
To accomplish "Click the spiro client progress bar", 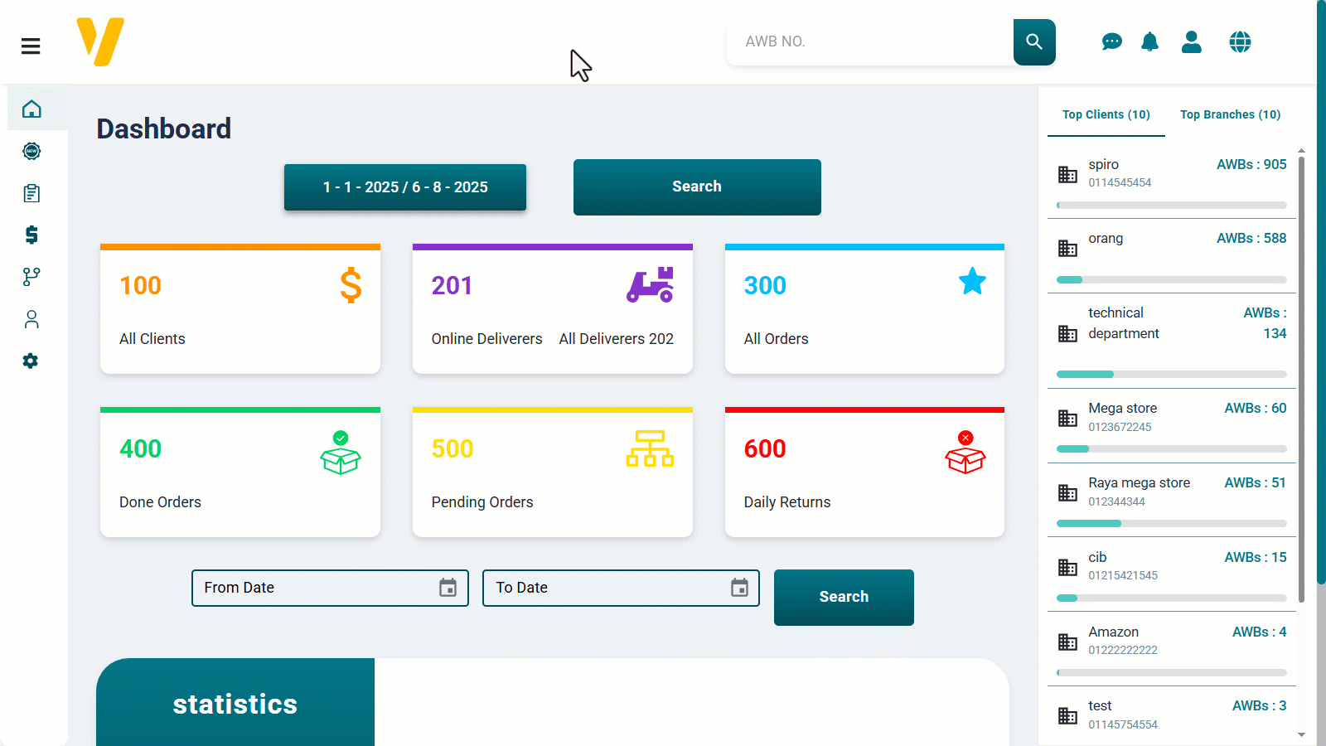I will click(1171, 205).
